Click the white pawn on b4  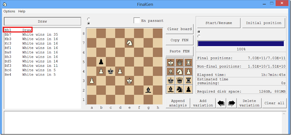click(101, 71)
